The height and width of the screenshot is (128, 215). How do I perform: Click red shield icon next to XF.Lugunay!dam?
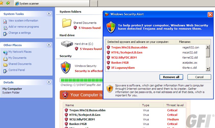click(108, 68)
